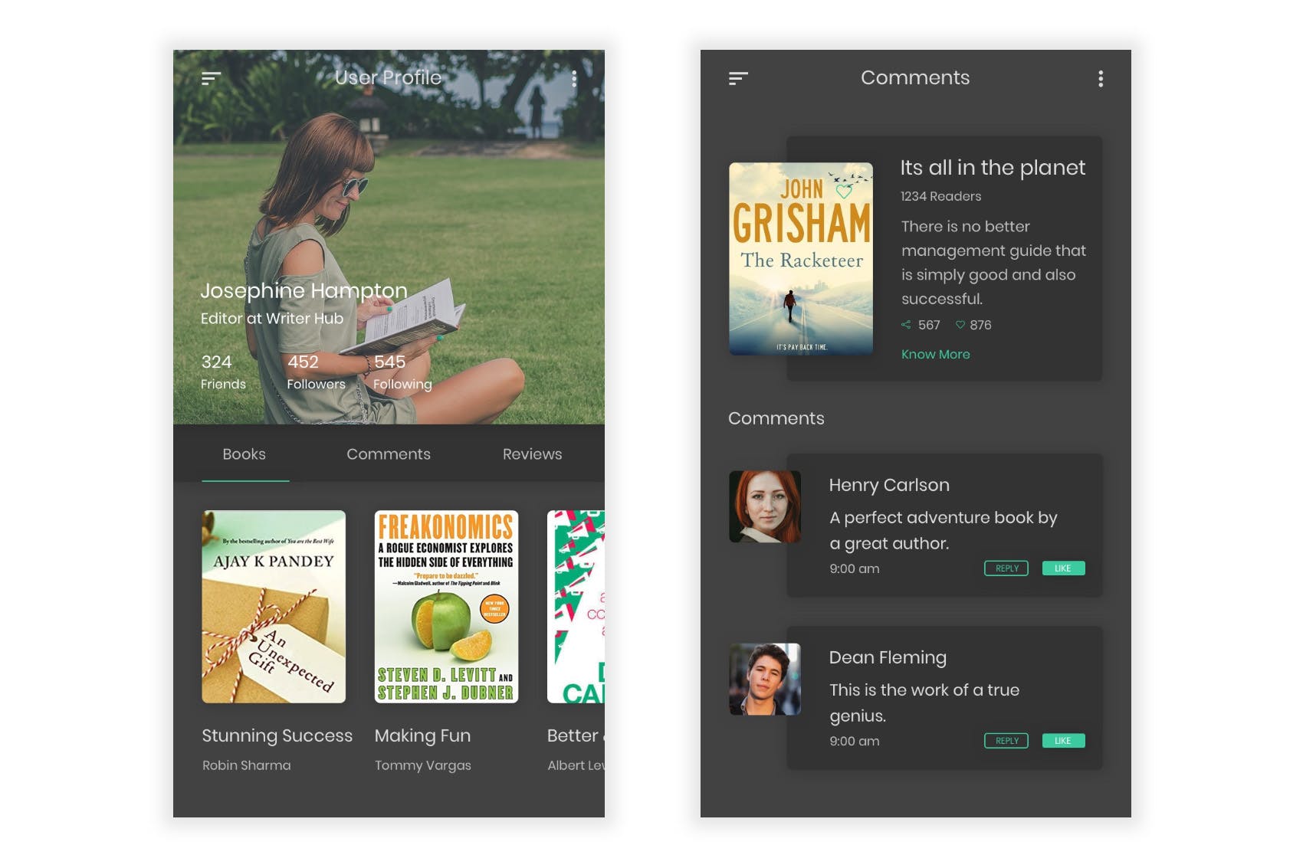Reply to Dean Fleming's comment
Viewport: 1303px width, 868px height.
coord(1005,741)
